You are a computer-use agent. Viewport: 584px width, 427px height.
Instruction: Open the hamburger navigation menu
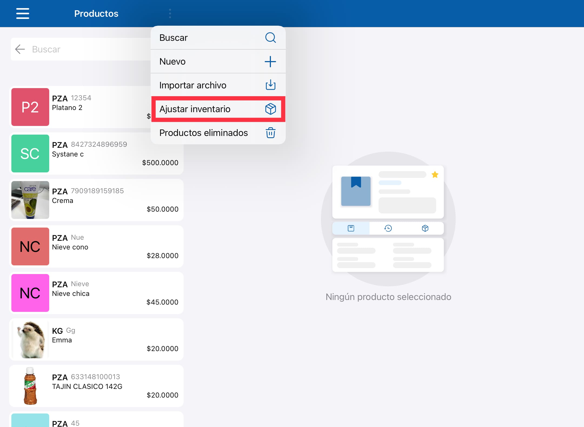pyautogui.click(x=23, y=14)
